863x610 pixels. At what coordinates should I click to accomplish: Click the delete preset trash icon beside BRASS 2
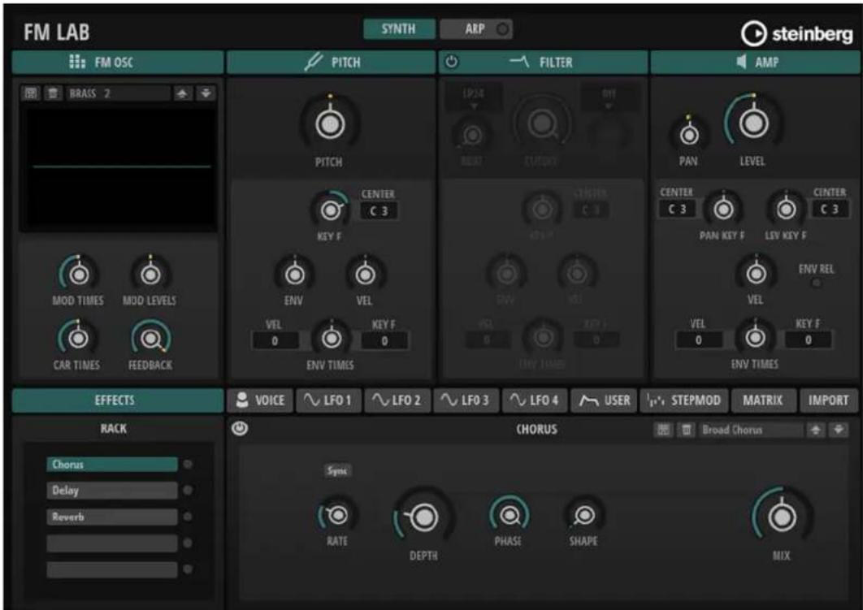52,93
